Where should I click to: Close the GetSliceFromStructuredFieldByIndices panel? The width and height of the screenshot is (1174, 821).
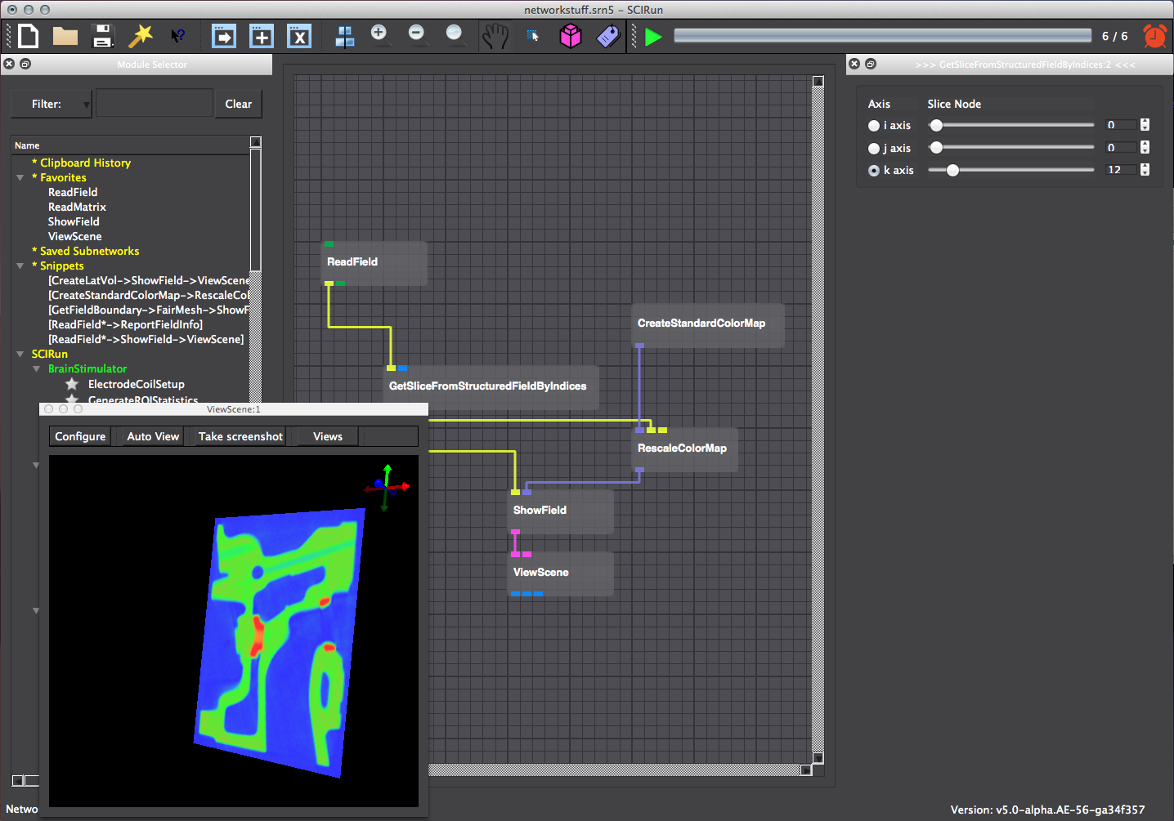tap(854, 64)
